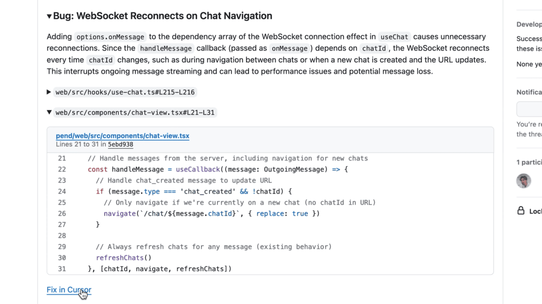
Task: Click the Lock conversation label text
Action: [535, 211]
